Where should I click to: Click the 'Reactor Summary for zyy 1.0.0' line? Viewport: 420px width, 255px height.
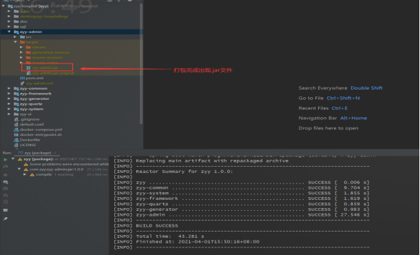pyautogui.click(x=185, y=172)
